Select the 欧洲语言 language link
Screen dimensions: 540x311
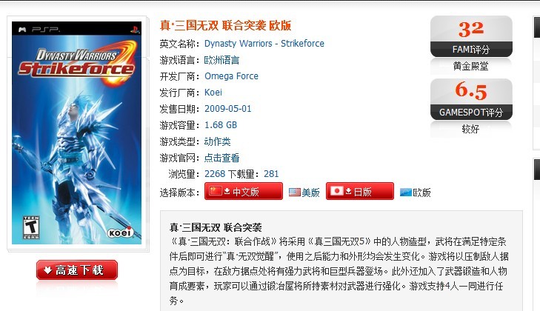221,60
